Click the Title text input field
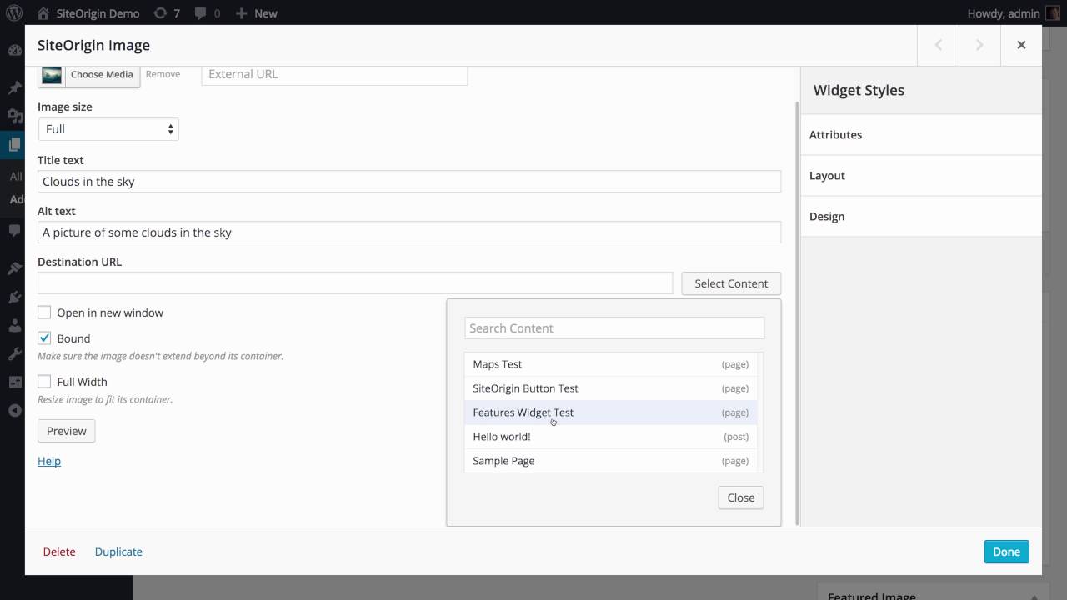This screenshot has width=1067, height=600. 409,182
